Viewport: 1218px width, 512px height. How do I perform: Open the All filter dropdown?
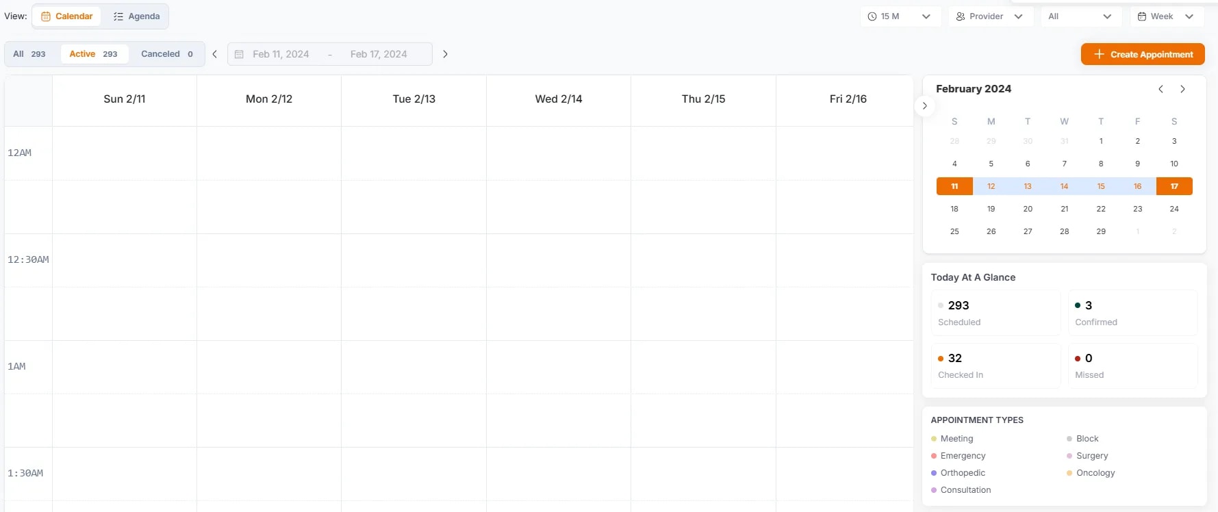(1081, 16)
